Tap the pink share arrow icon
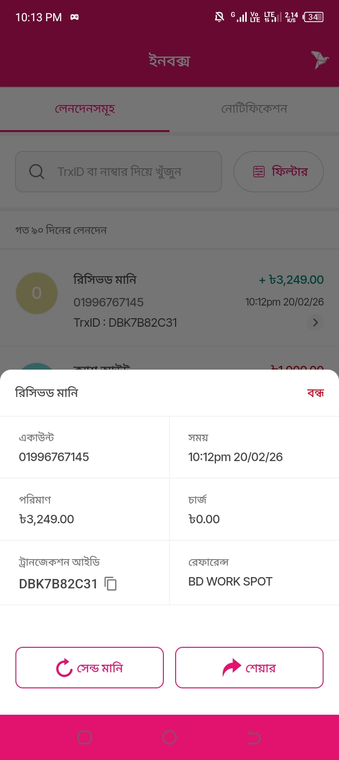 coord(231,668)
